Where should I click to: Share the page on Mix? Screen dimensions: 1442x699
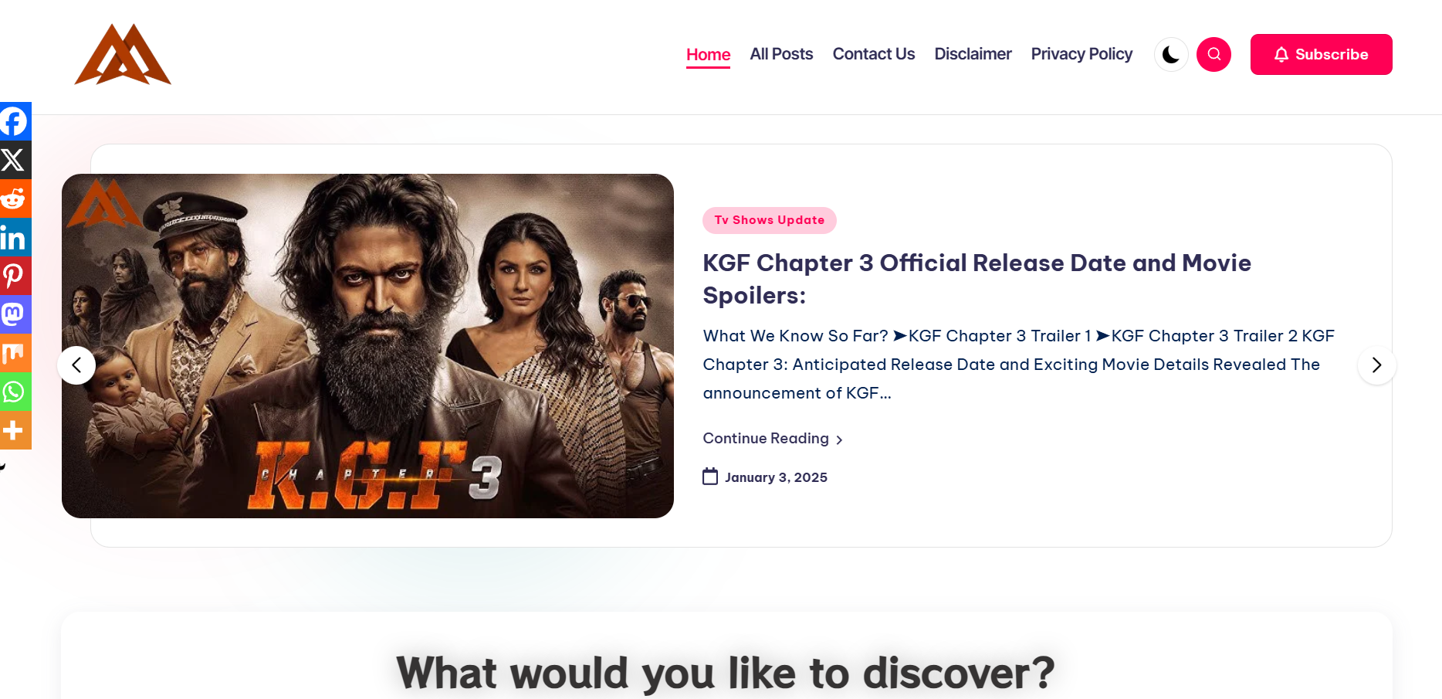coord(15,353)
